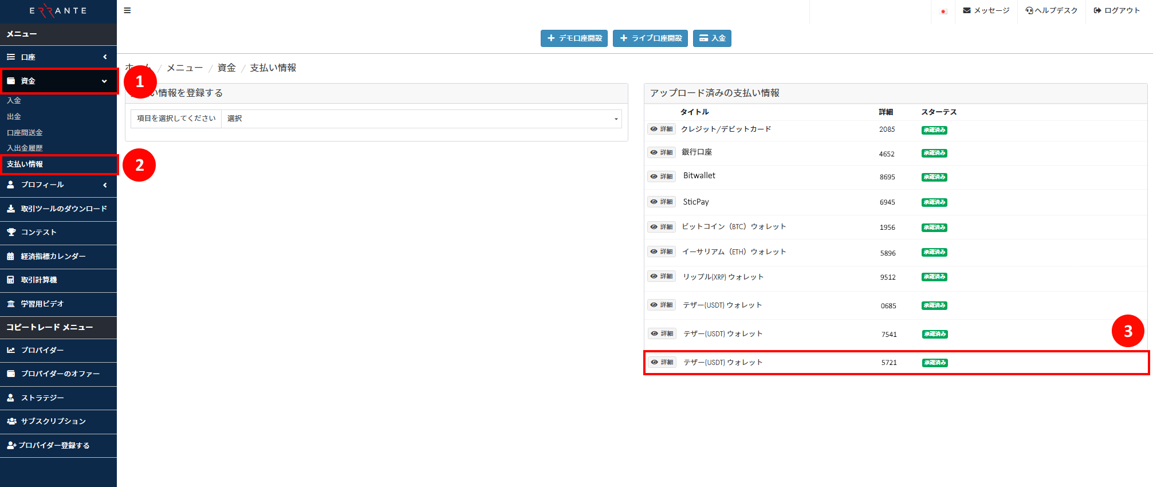
Task: Click the trophy icon for コンテスト
Action: (11, 232)
